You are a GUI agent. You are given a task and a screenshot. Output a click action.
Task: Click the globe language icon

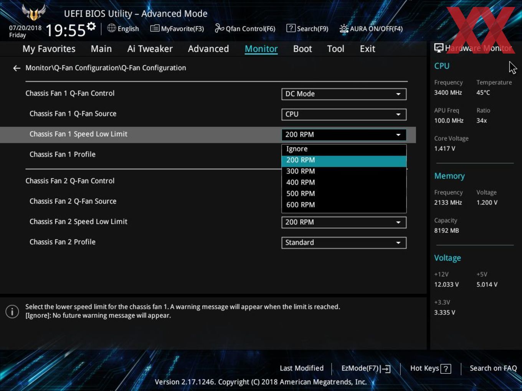click(111, 28)
